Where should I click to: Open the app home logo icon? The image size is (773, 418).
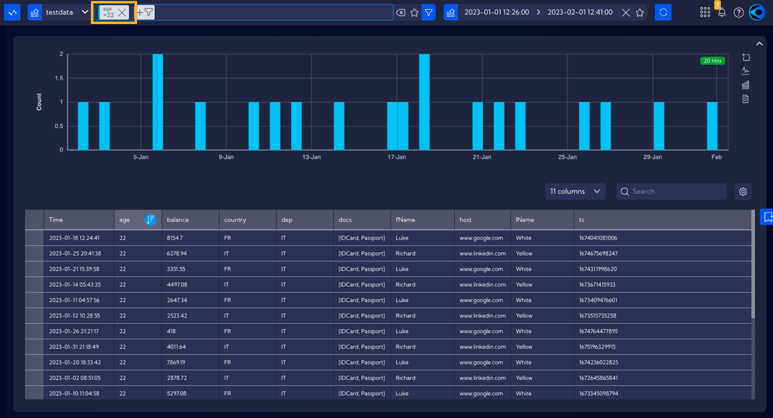[12, 12]
